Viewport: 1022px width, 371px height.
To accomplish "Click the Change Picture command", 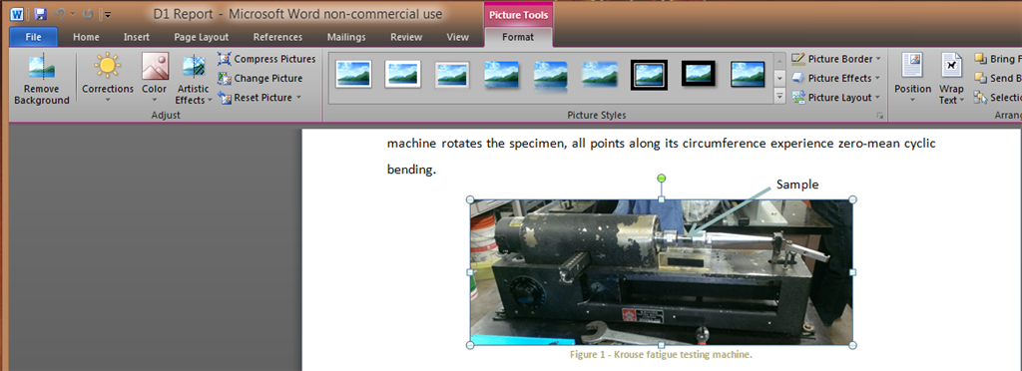I will [260, 78].
